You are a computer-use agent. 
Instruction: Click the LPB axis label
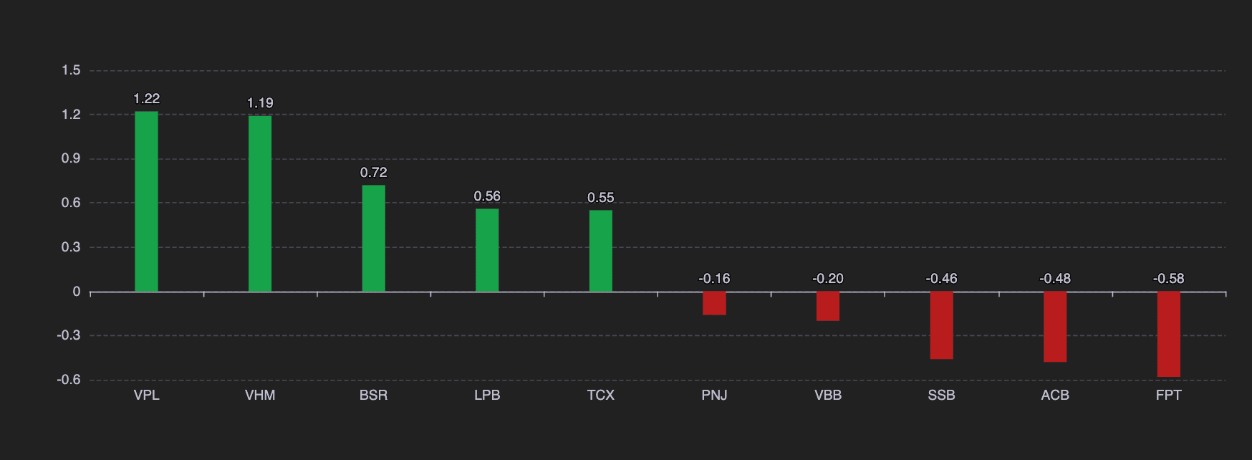[487, 396]
